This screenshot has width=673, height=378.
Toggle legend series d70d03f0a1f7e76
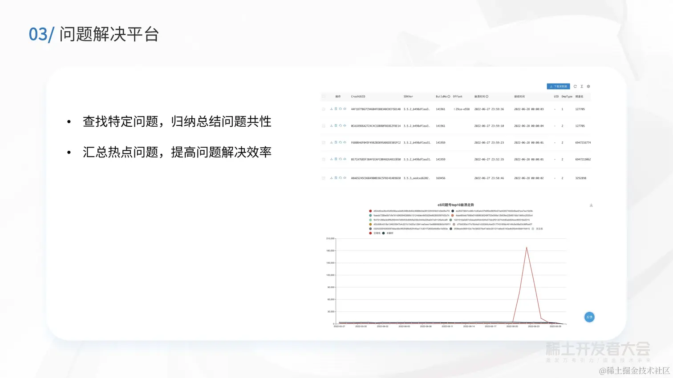(492, 225)
